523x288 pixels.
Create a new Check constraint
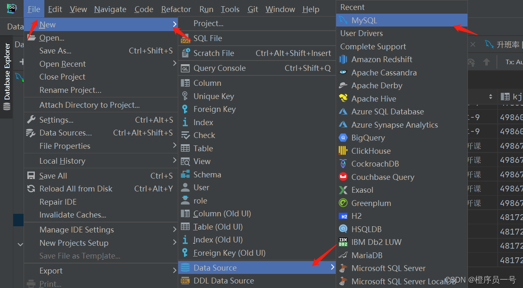coord(257,135)
